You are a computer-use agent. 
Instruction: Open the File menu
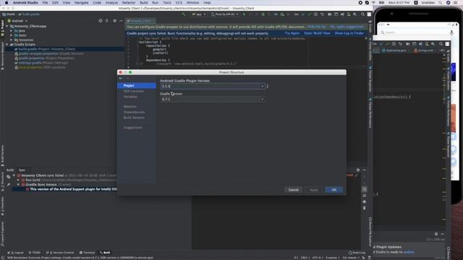[45, 3]
